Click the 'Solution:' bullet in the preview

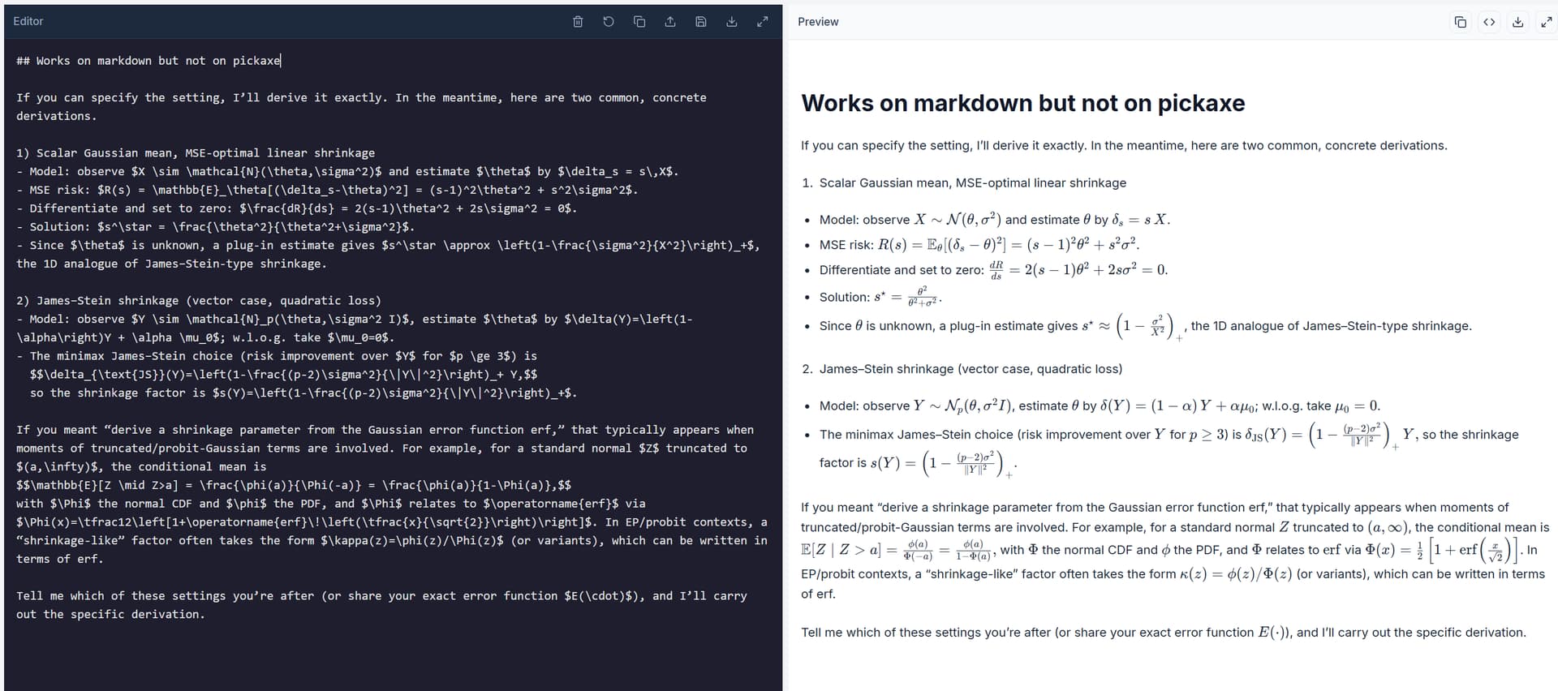pos(880,297)
